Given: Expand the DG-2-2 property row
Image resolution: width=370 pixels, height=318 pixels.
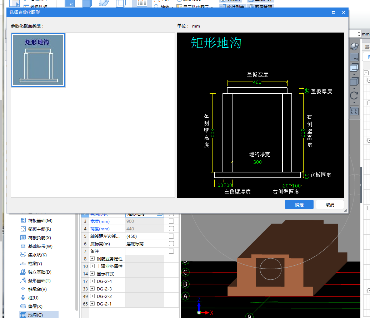Looking at the screenshot, I should point(92,296).
